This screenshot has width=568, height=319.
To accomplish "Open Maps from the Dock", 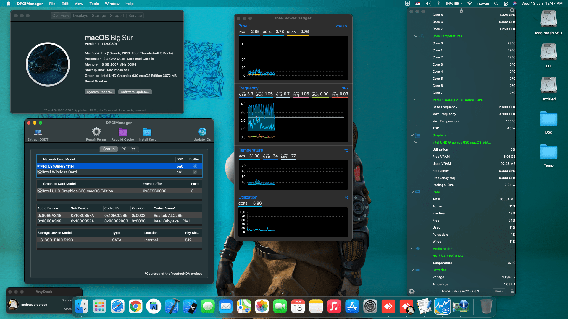I will (244, 307).
